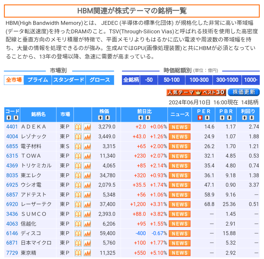Image resolution: width=264 pixels, height=259 pixels.
Task: Switch to プライム market tab
Action: [38, 80]
